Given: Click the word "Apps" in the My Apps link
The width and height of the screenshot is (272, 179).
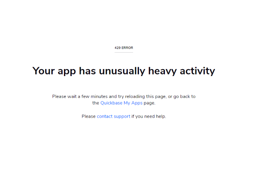Looking at the screenshot, I should (x=137, y=103).
